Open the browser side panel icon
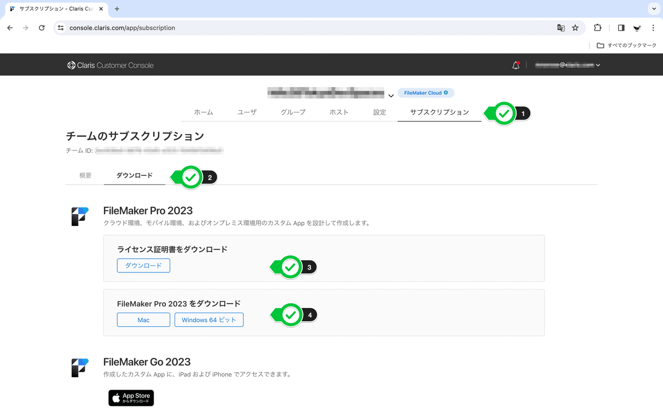Image resolution: width=663 pixels, height=413 pixels. [620, 27]
